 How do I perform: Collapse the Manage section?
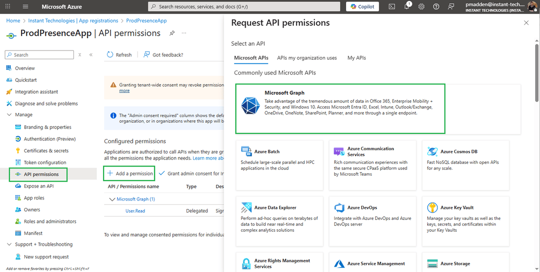9,115
